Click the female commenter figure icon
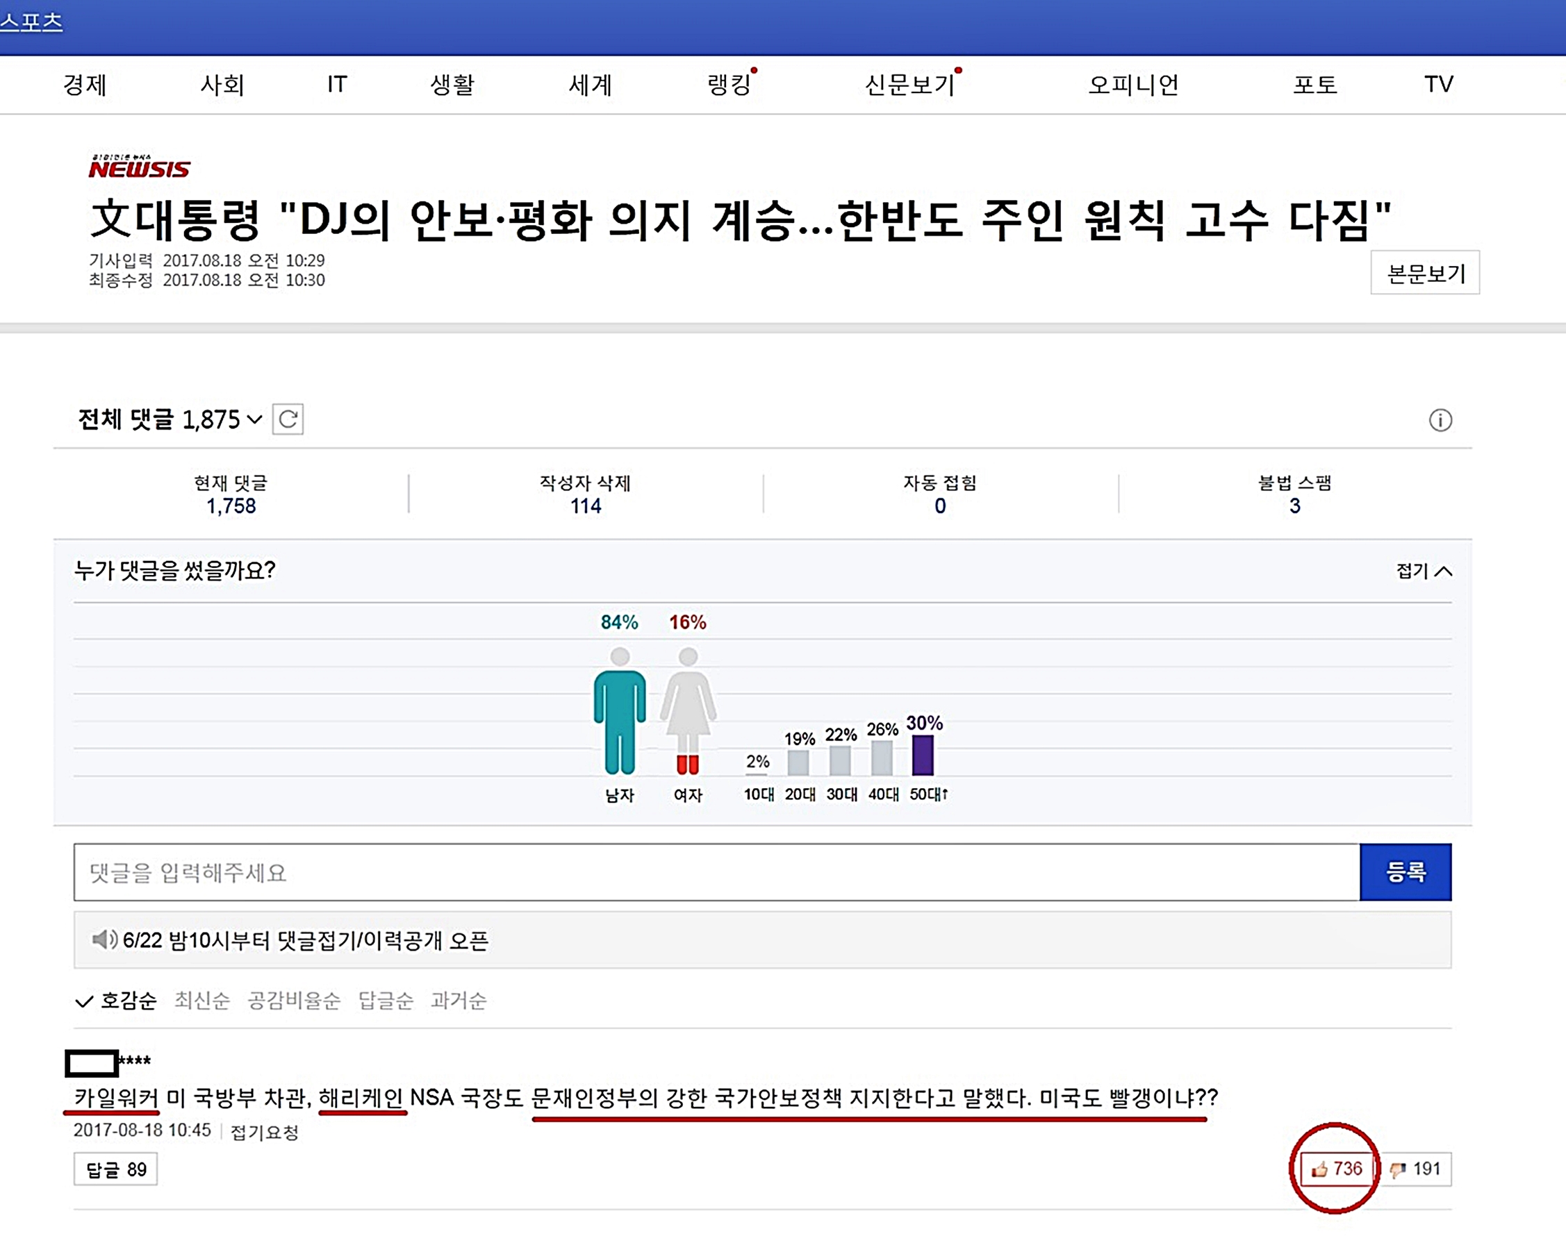 pos(688,712)
